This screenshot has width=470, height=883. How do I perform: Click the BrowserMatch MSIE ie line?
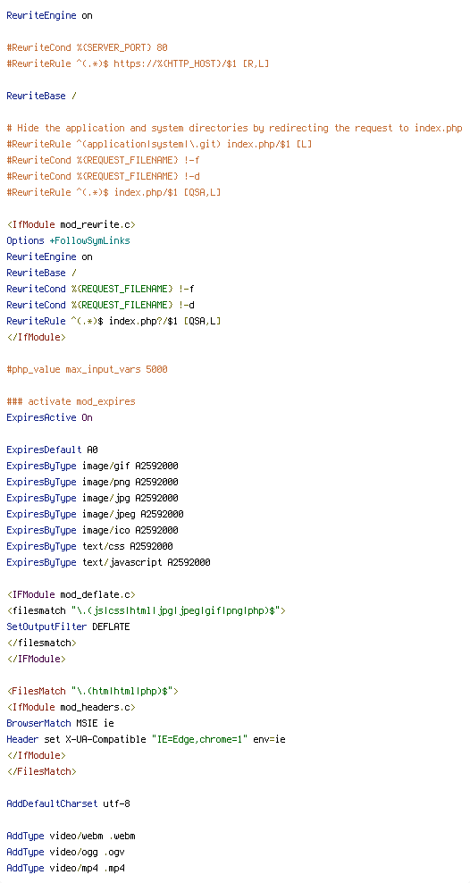pyautogui.click(x=60, y=723)
